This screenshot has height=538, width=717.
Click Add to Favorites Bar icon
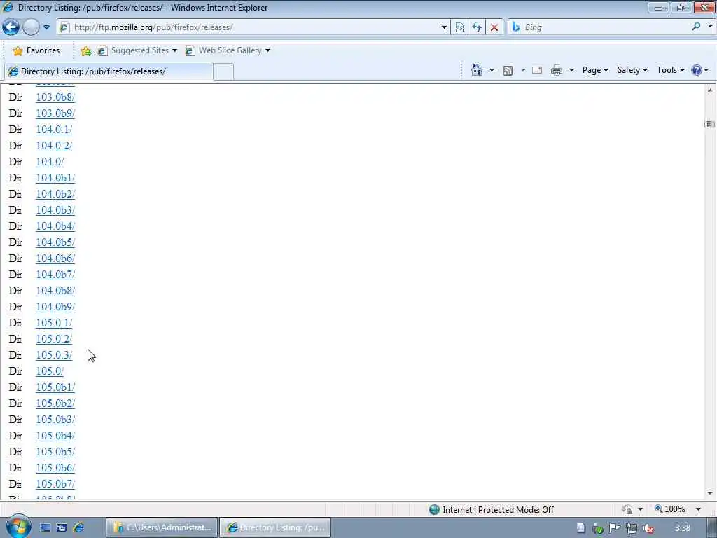[x=86, y=50]
